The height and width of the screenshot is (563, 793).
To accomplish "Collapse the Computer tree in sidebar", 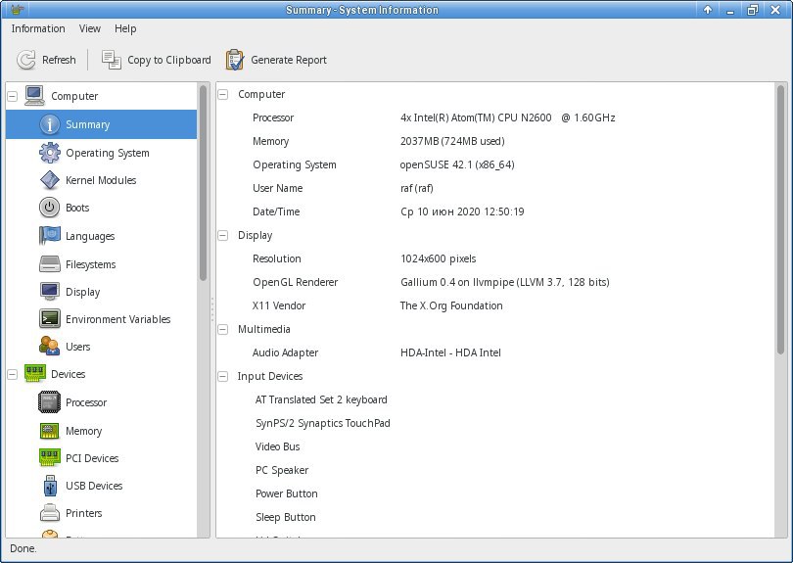I will click(x=12, y=96).
